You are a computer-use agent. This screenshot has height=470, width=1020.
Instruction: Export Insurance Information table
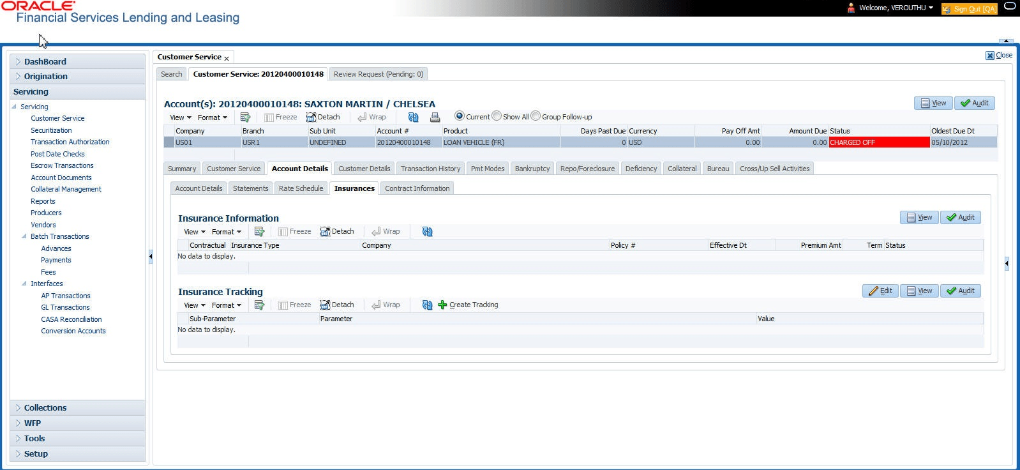(x=259, y=232)
